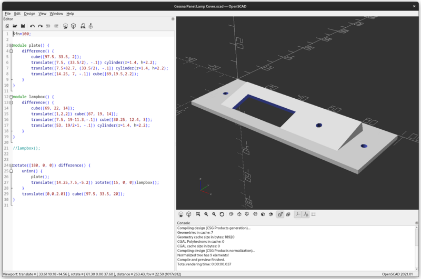Click the Console vertical scrollbar

pos(417,248)
